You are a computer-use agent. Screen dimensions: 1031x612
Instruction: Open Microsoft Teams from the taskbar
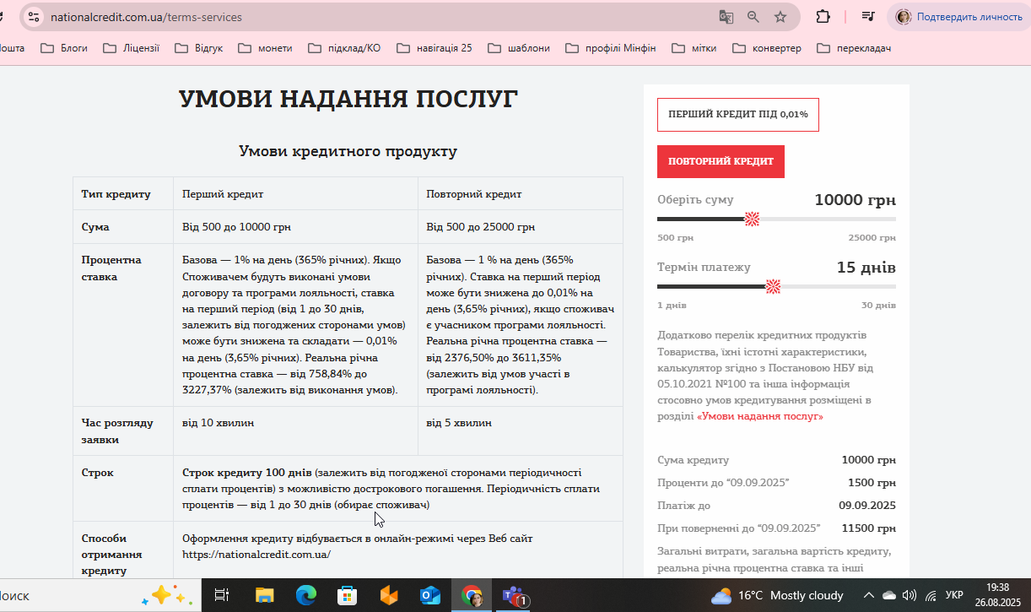514,595
